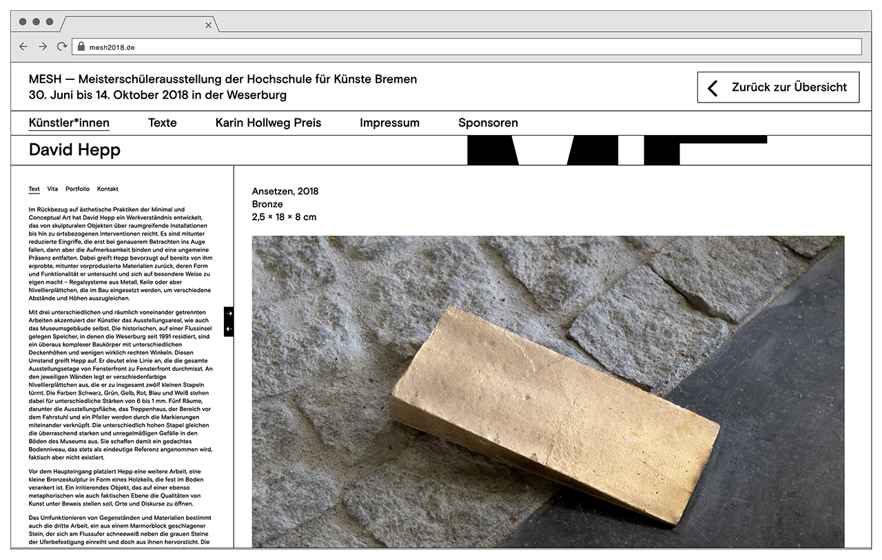This screenshot has height=560, width=882.
Task: Go back via Zurück zur Übersicht button
Action: (778, 87)
